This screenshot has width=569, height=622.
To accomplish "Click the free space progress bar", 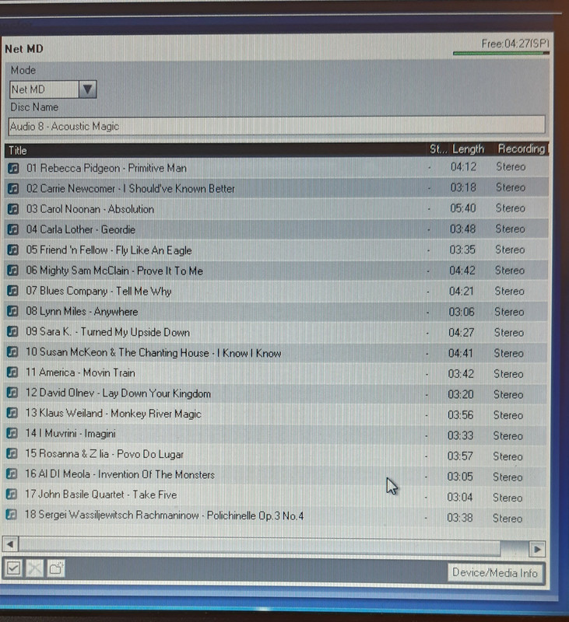I will pyautogui.click(x=501, y=53).
